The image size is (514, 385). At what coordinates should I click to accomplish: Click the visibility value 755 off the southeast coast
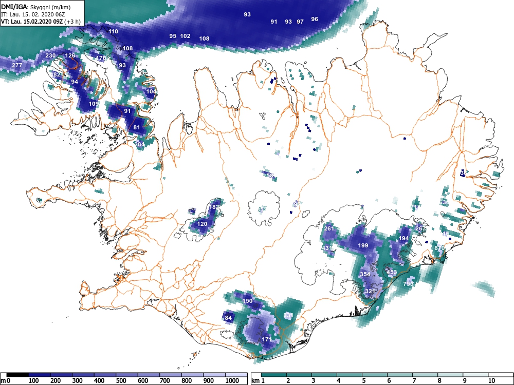(409, 284)
